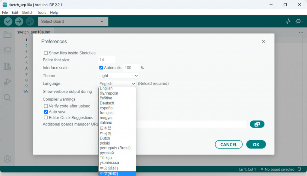Screen dimensions: 307x176
Task: Uncheck the Automatic interface scale checkbox
Action: 101,68
